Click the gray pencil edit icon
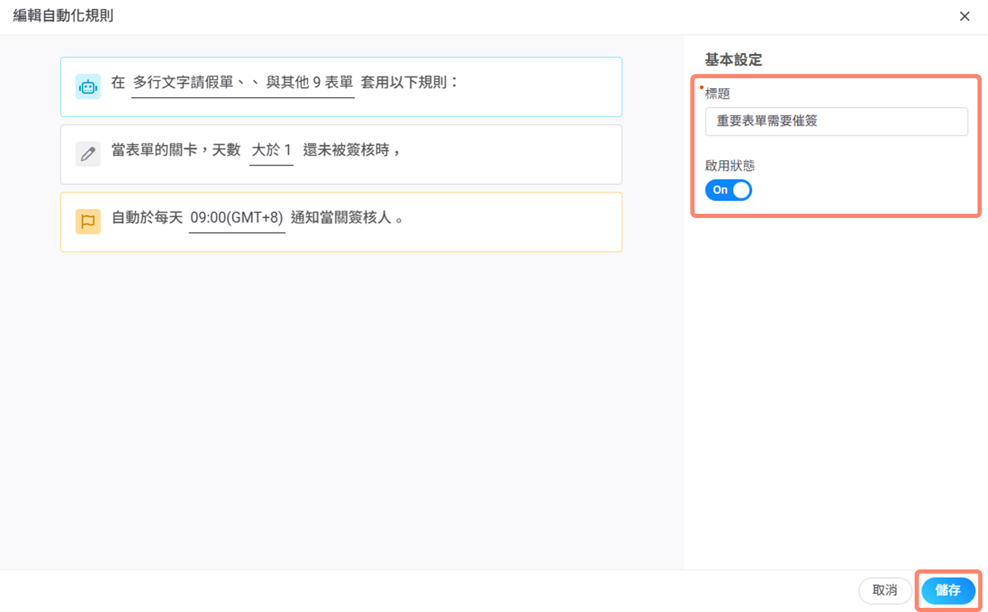The height and width of the screenshot is (612, 988). click(88, 154)
